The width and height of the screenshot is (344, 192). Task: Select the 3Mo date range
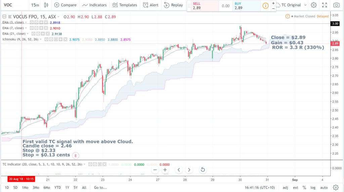coord(36,187)
